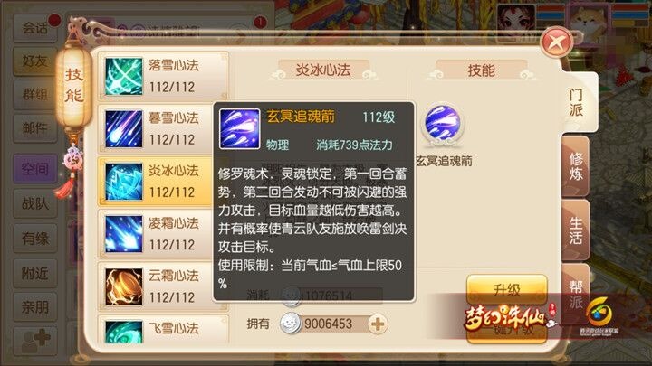The image size is (652, 366).
Task: Open the 好友 friends button
Action: pyautogui.click(x=35, y=61)
